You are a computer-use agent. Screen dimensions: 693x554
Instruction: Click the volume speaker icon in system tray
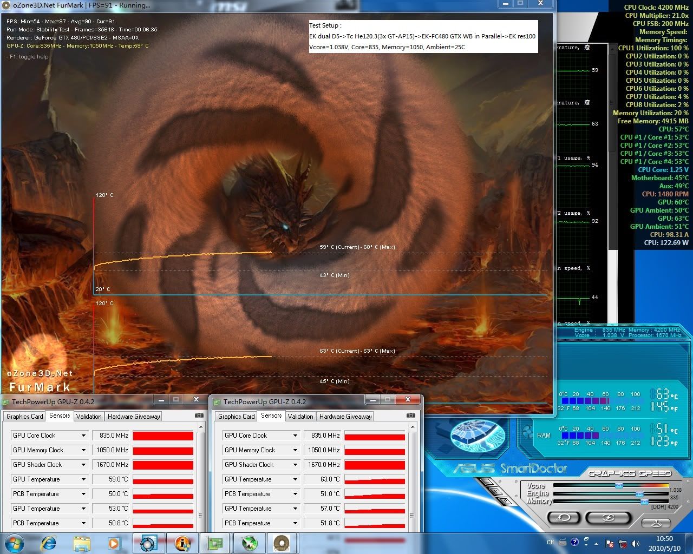click(635, 543)
